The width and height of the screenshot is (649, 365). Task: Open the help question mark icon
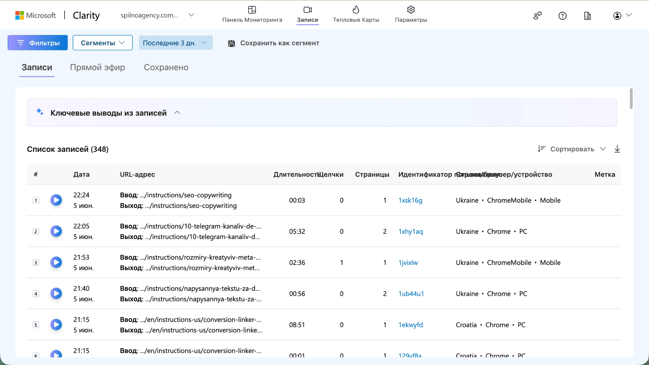[x=562, y=16]
